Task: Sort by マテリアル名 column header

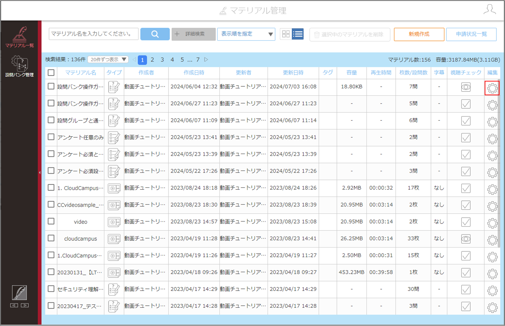Action: point(81,73)
